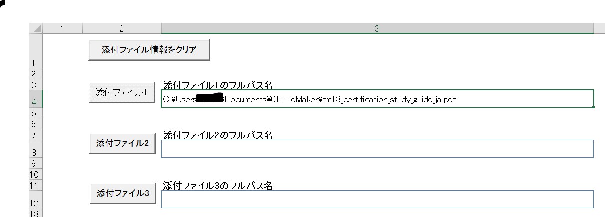
Task: Select the row 11 header
Action: [36, 185]
